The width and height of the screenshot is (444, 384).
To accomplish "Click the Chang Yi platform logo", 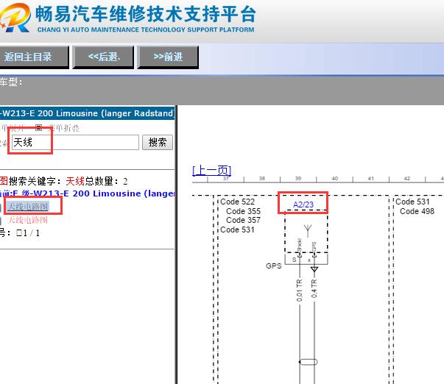I will pyautogui.click(x=15, y=18).
